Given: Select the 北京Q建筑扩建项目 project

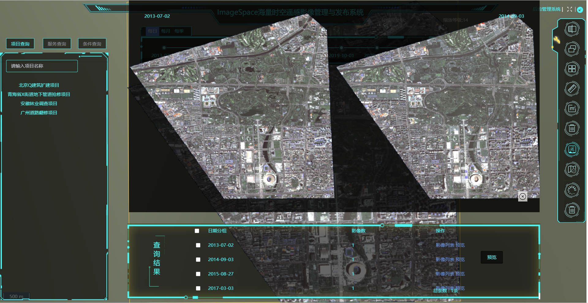Looking at the screenshot, I should pos(39,85).
